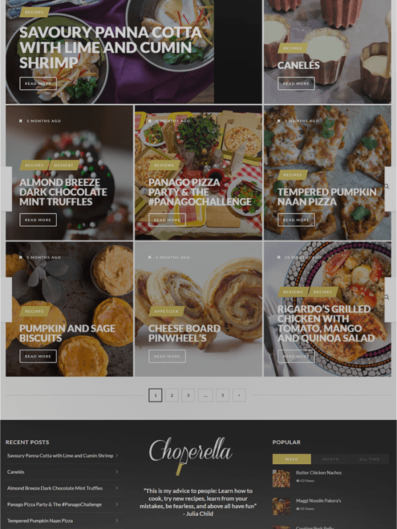Open Butter Chicken Nachos thumbnail in Popular
Viewport: 397px width, 529px height.
click(281, 478)
